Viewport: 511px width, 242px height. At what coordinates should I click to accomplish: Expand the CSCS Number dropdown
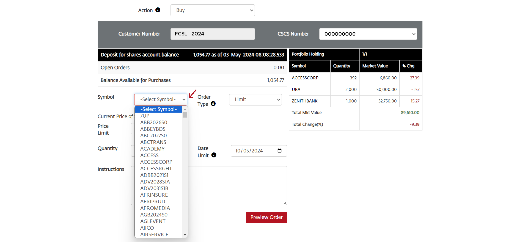point(368,34)
